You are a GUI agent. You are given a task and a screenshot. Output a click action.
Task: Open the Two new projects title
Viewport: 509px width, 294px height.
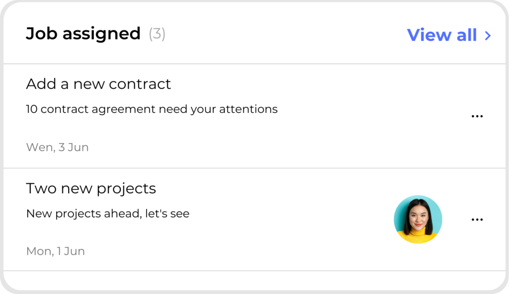click(x=91, y=189)
